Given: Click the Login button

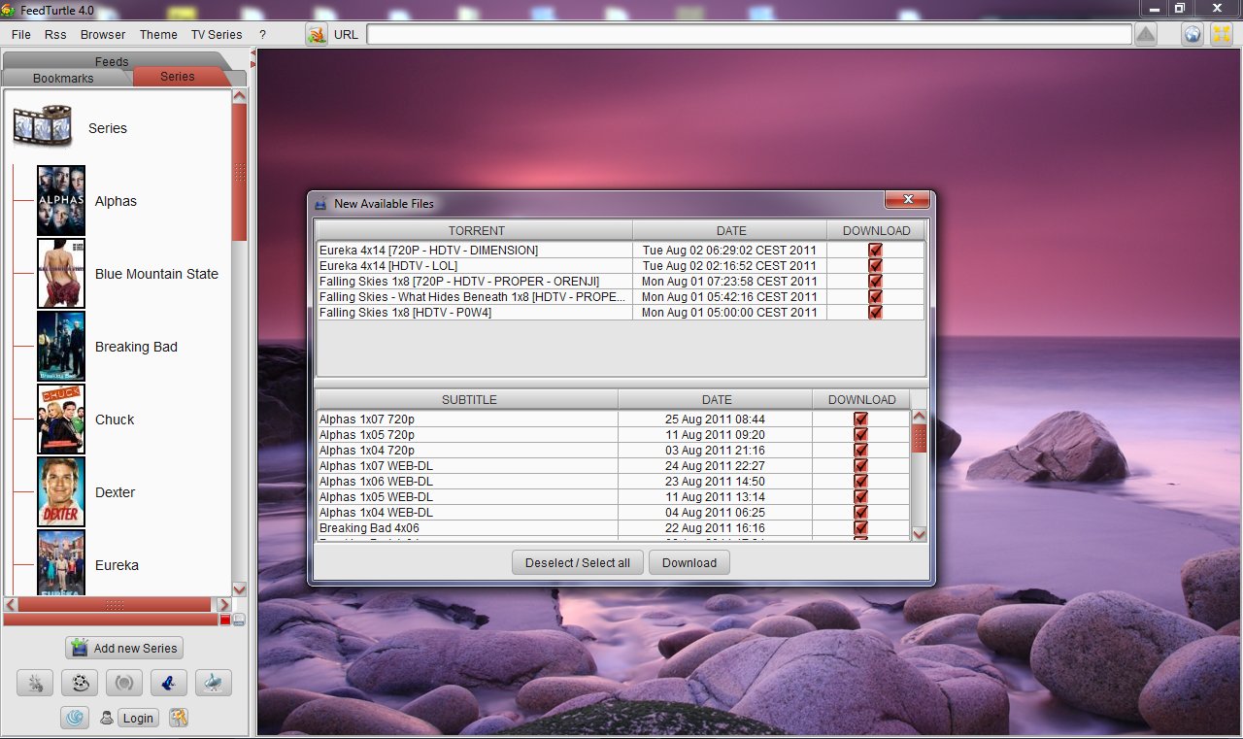Looking at the screenshot, I should tap(138, 718).
